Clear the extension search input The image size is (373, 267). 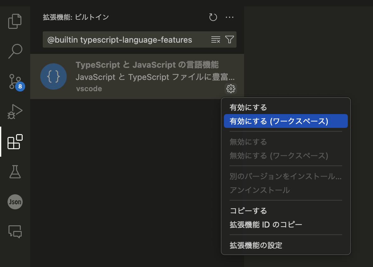[x=215, y=39]
